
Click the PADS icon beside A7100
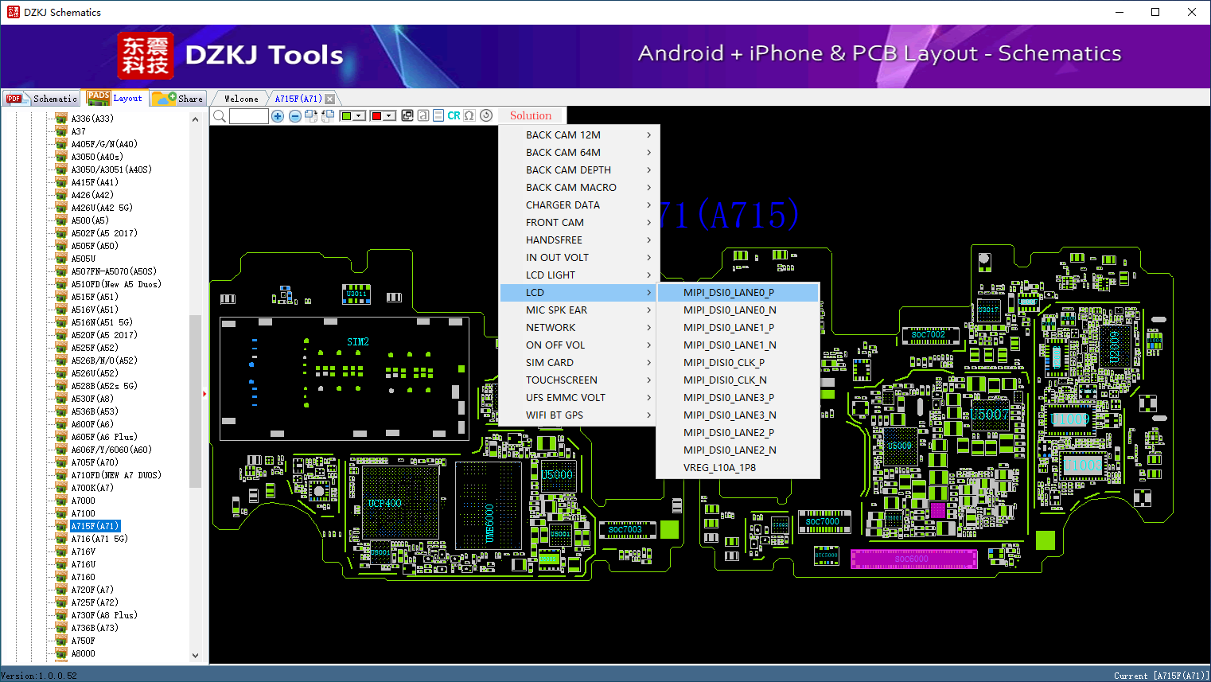pyautogui.click(x=61, y=513)
